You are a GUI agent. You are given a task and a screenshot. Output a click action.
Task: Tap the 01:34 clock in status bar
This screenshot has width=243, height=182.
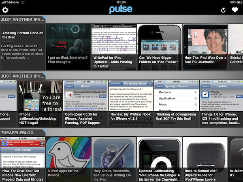[122, 2]
